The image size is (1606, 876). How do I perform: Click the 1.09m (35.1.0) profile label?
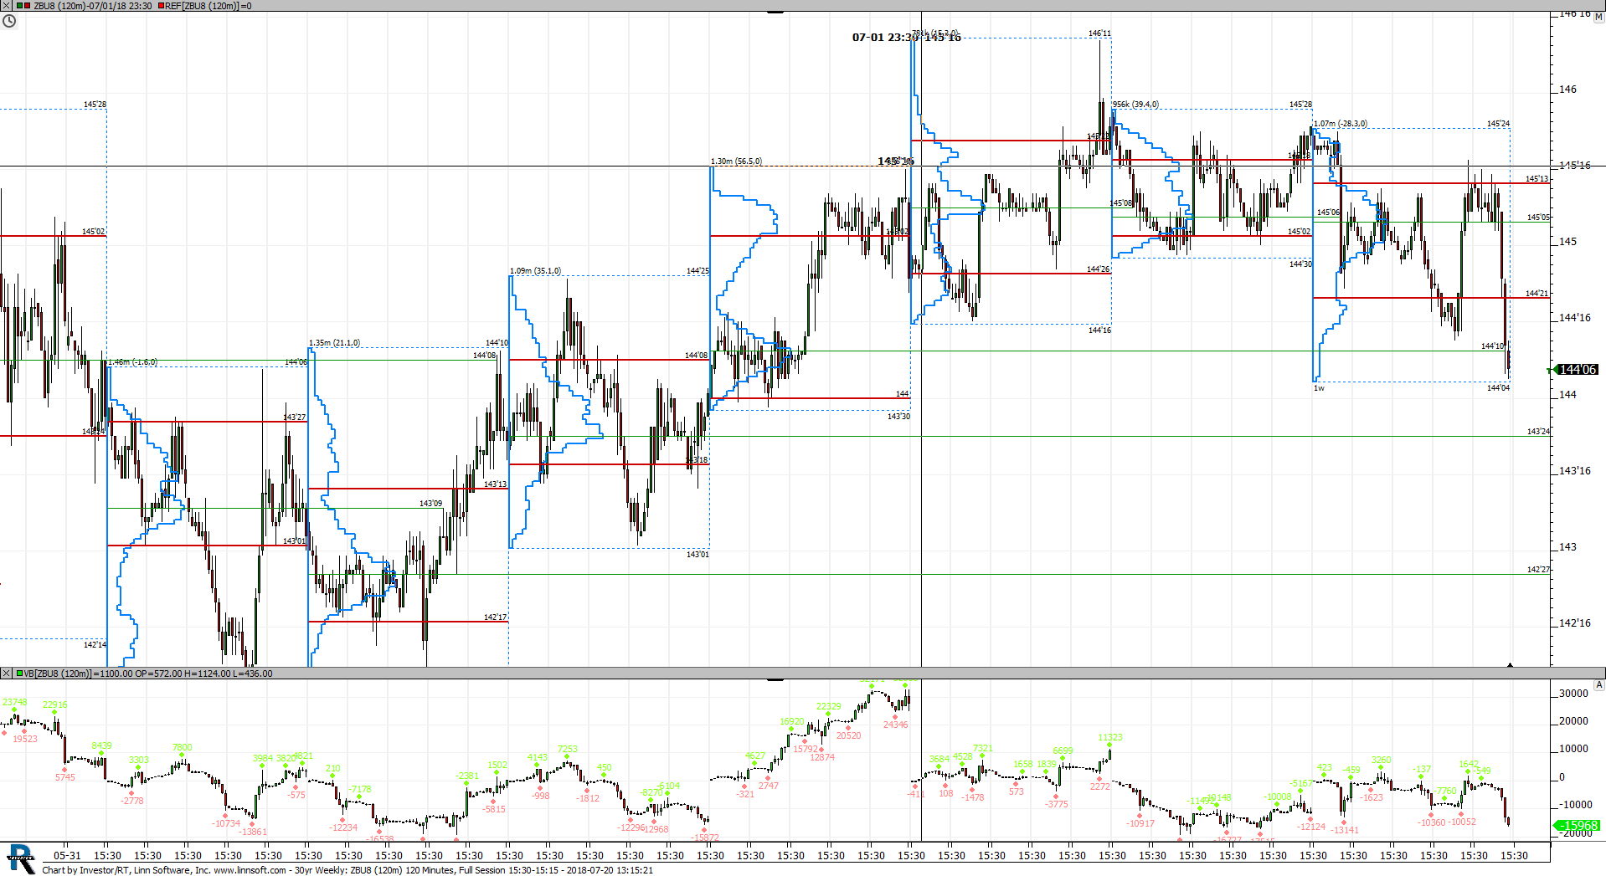pos(535,271)
